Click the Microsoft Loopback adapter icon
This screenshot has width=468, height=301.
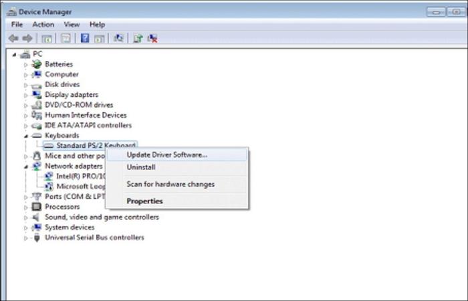pos(49,187)
